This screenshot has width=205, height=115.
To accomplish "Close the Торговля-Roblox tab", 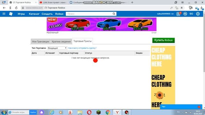I will tap(36, 3).
